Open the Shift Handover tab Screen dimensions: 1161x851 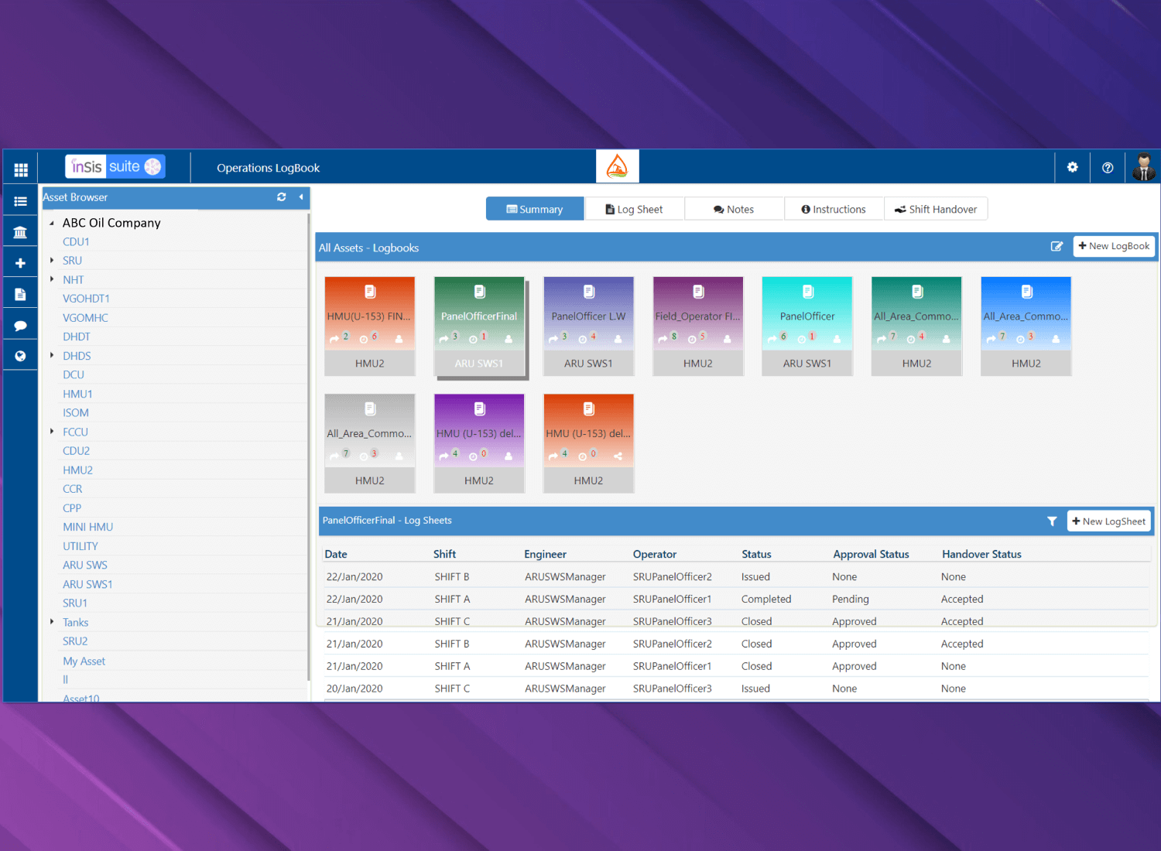936,210
